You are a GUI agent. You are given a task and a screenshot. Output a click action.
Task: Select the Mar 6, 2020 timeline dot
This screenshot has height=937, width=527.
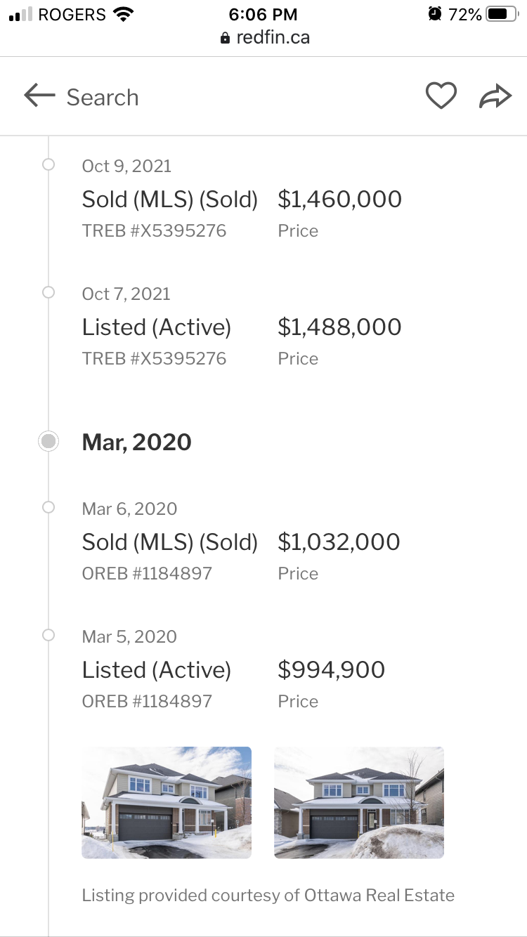(48, 507)
